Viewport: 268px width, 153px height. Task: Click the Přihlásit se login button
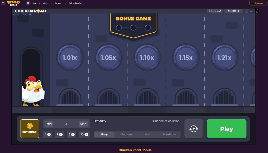(258, 3)
